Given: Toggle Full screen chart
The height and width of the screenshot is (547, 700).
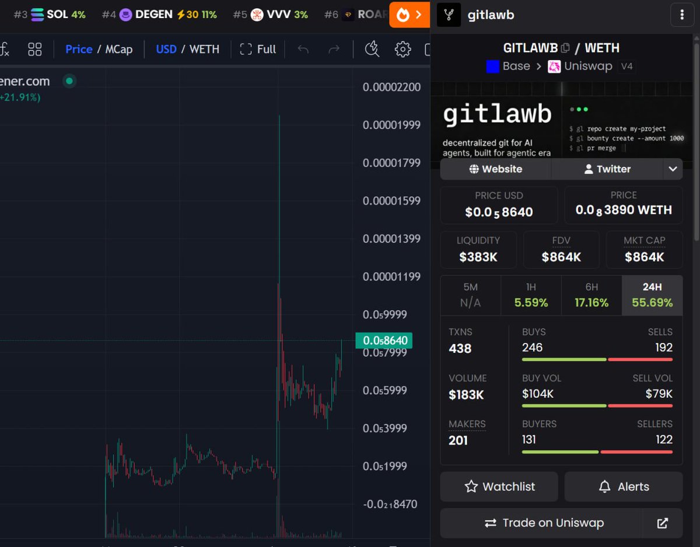Looking at the screenshot, I should pos(258,50).
